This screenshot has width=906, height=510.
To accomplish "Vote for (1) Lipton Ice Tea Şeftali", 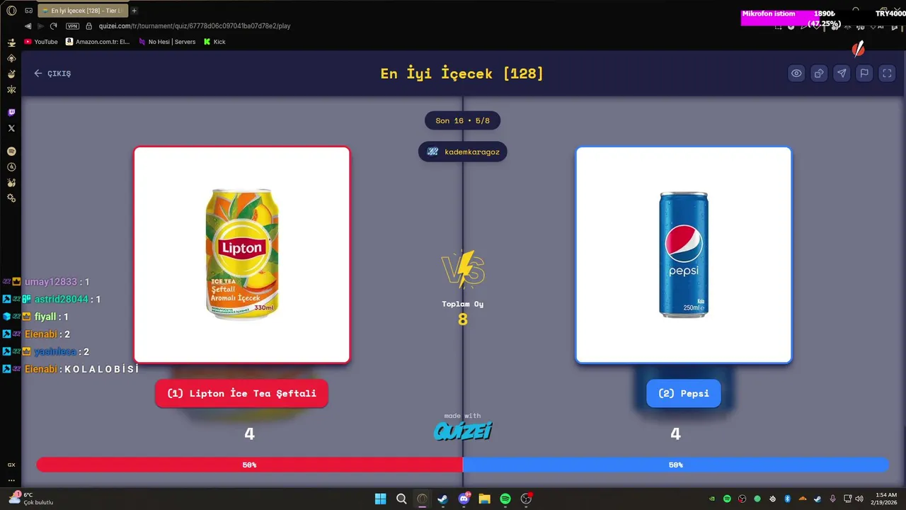I will 241,393.
